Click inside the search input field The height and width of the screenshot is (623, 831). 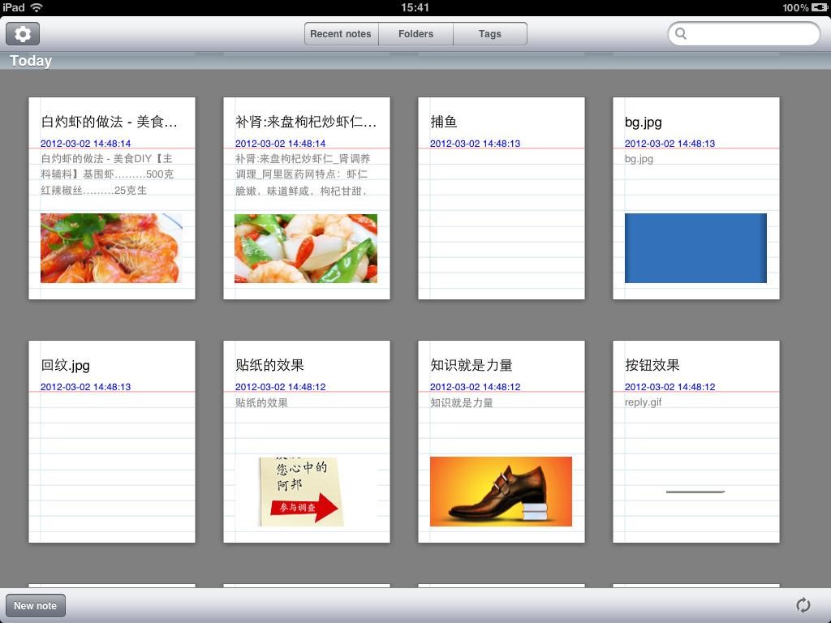pos(751,34)
